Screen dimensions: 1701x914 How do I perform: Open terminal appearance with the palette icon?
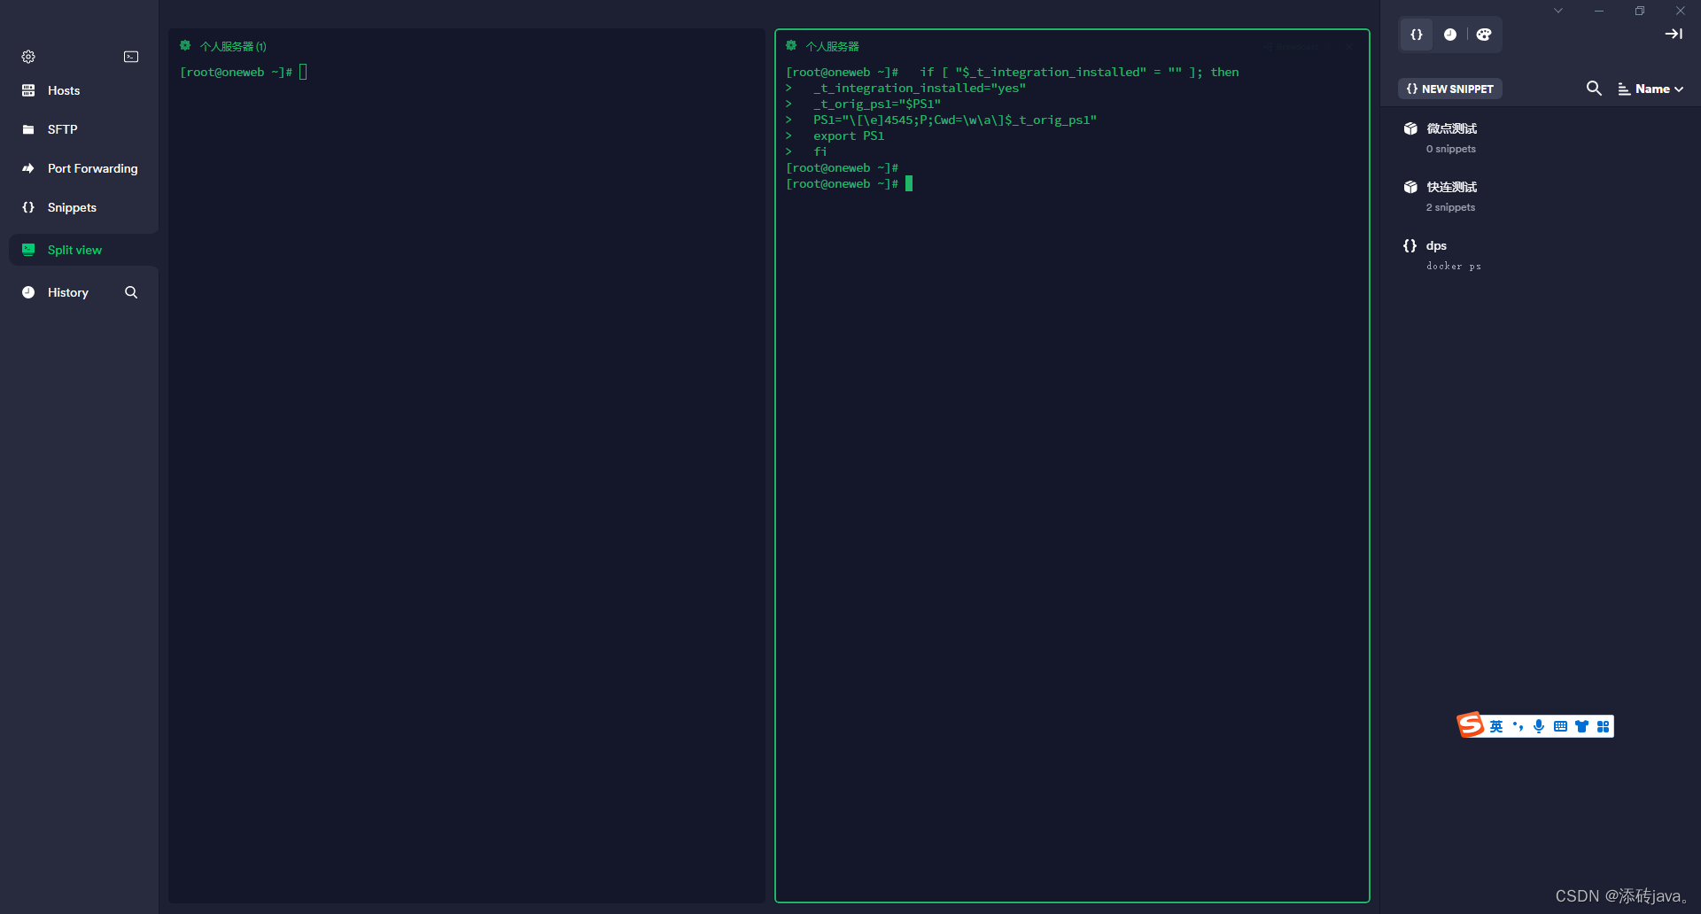pos(1484,35)
